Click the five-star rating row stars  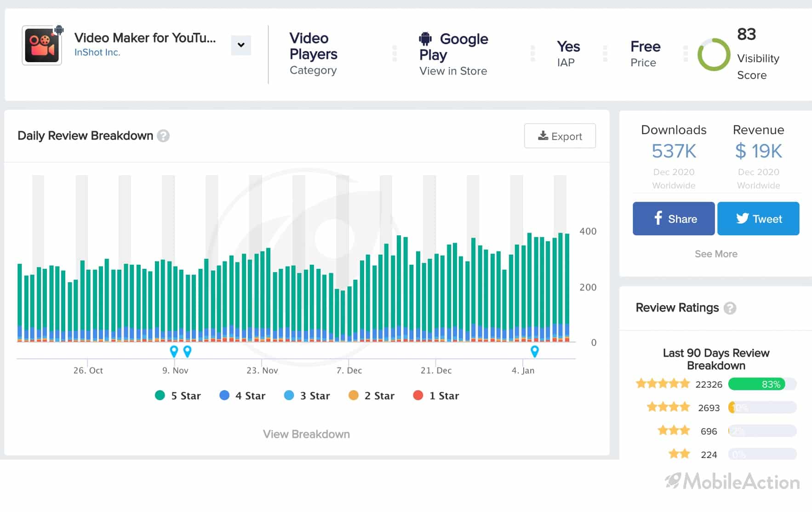click(x=663, y=384)
